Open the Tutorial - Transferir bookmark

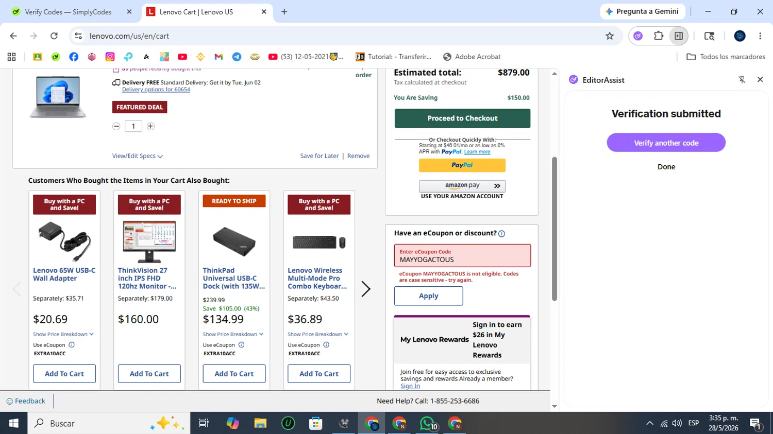point(394,57)
